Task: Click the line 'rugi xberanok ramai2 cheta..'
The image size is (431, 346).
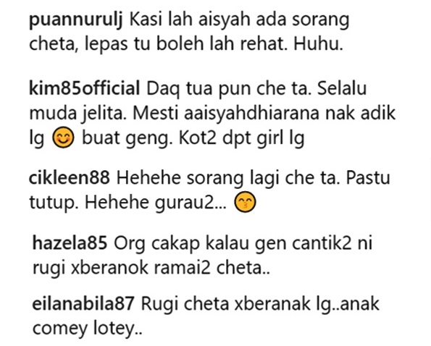Action: (151, 268)
